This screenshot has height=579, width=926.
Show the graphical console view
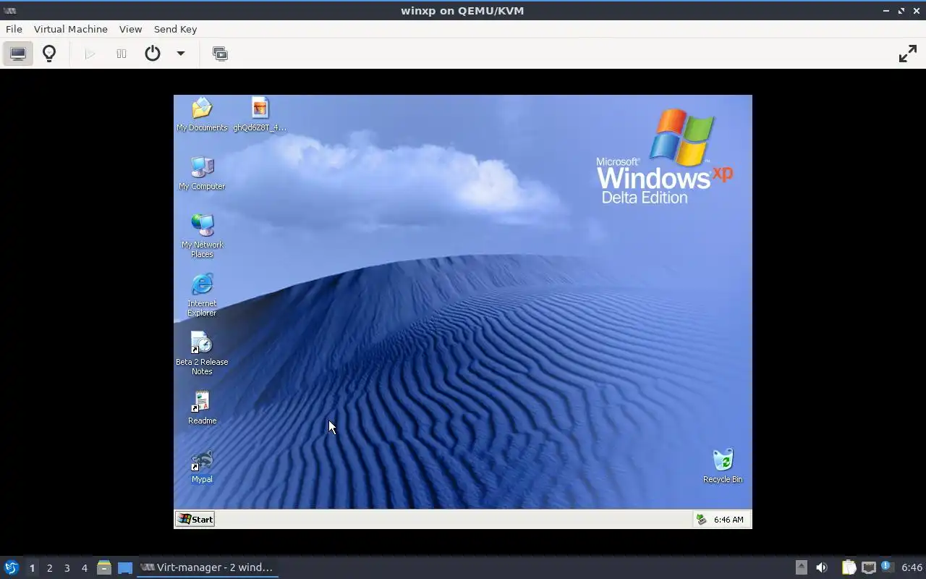(x=18, y=54)
